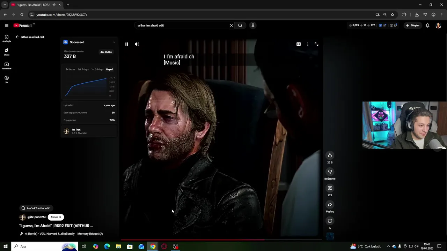Open the Windows Start menu
This screenshot has width=447, height=251.
(6, 246)
